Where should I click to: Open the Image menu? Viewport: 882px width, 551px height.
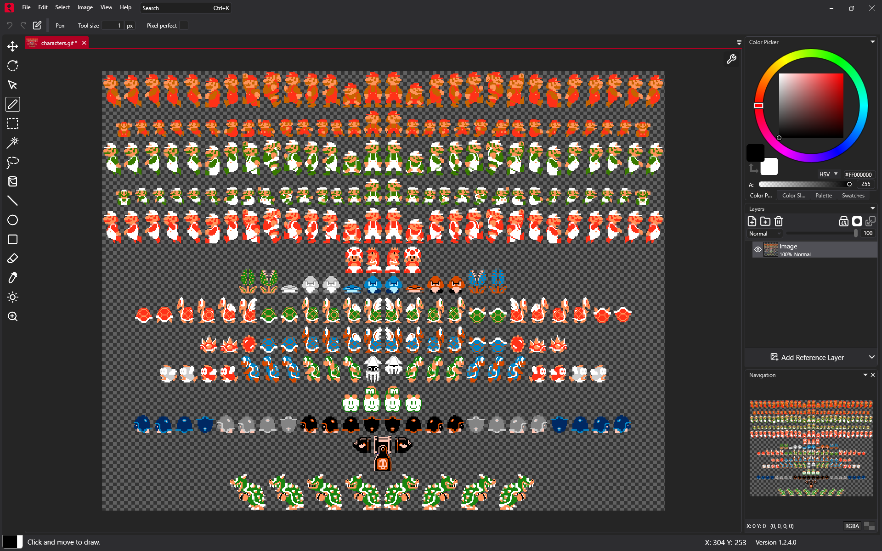[85, 7]
